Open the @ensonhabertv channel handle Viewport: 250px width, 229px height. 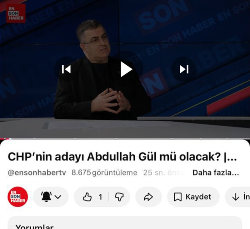click(x=37, y=173)
